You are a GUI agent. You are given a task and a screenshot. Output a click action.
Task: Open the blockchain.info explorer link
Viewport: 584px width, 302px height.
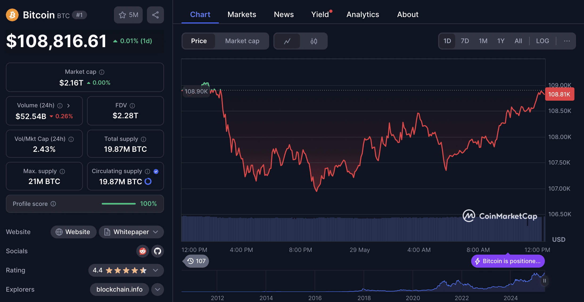click(x=119, y=289)
